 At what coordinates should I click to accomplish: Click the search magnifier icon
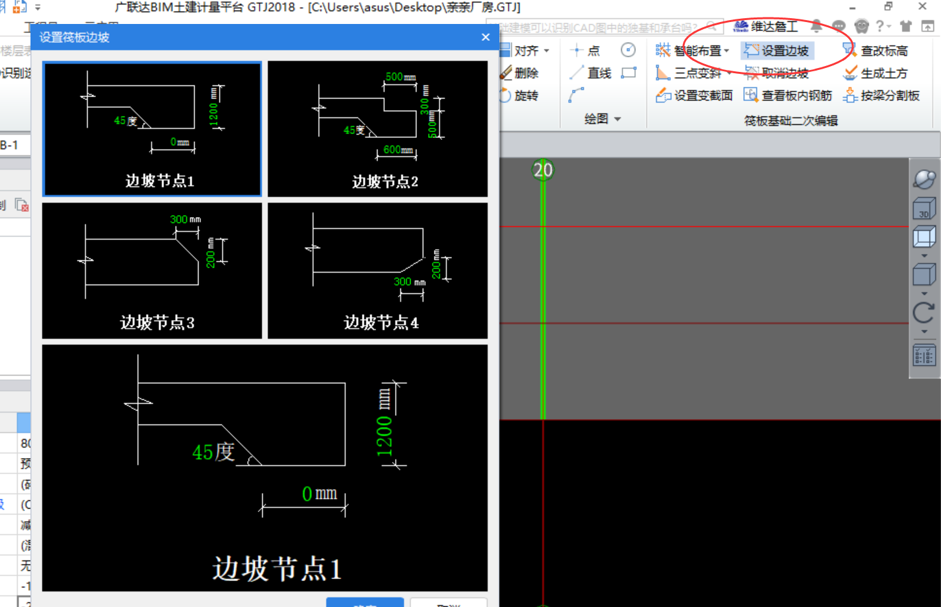pyautogui.click(x=711, y=27)
